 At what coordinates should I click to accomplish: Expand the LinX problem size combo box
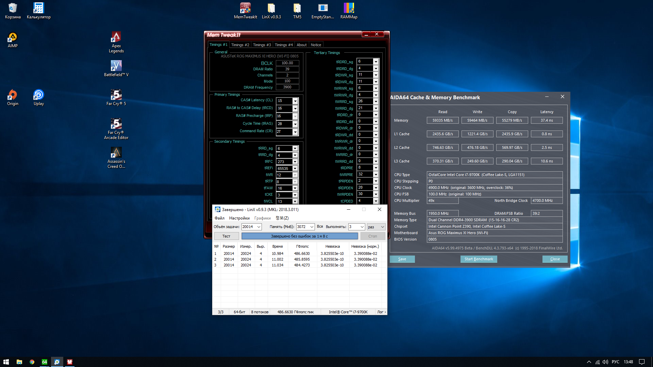click(259, 227)
